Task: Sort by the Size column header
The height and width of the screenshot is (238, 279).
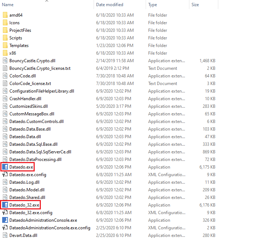Action: point(195,5)
